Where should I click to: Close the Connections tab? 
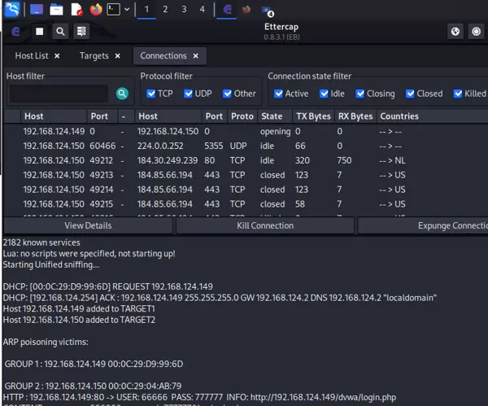pyautogui.click(x=195, y=56)
